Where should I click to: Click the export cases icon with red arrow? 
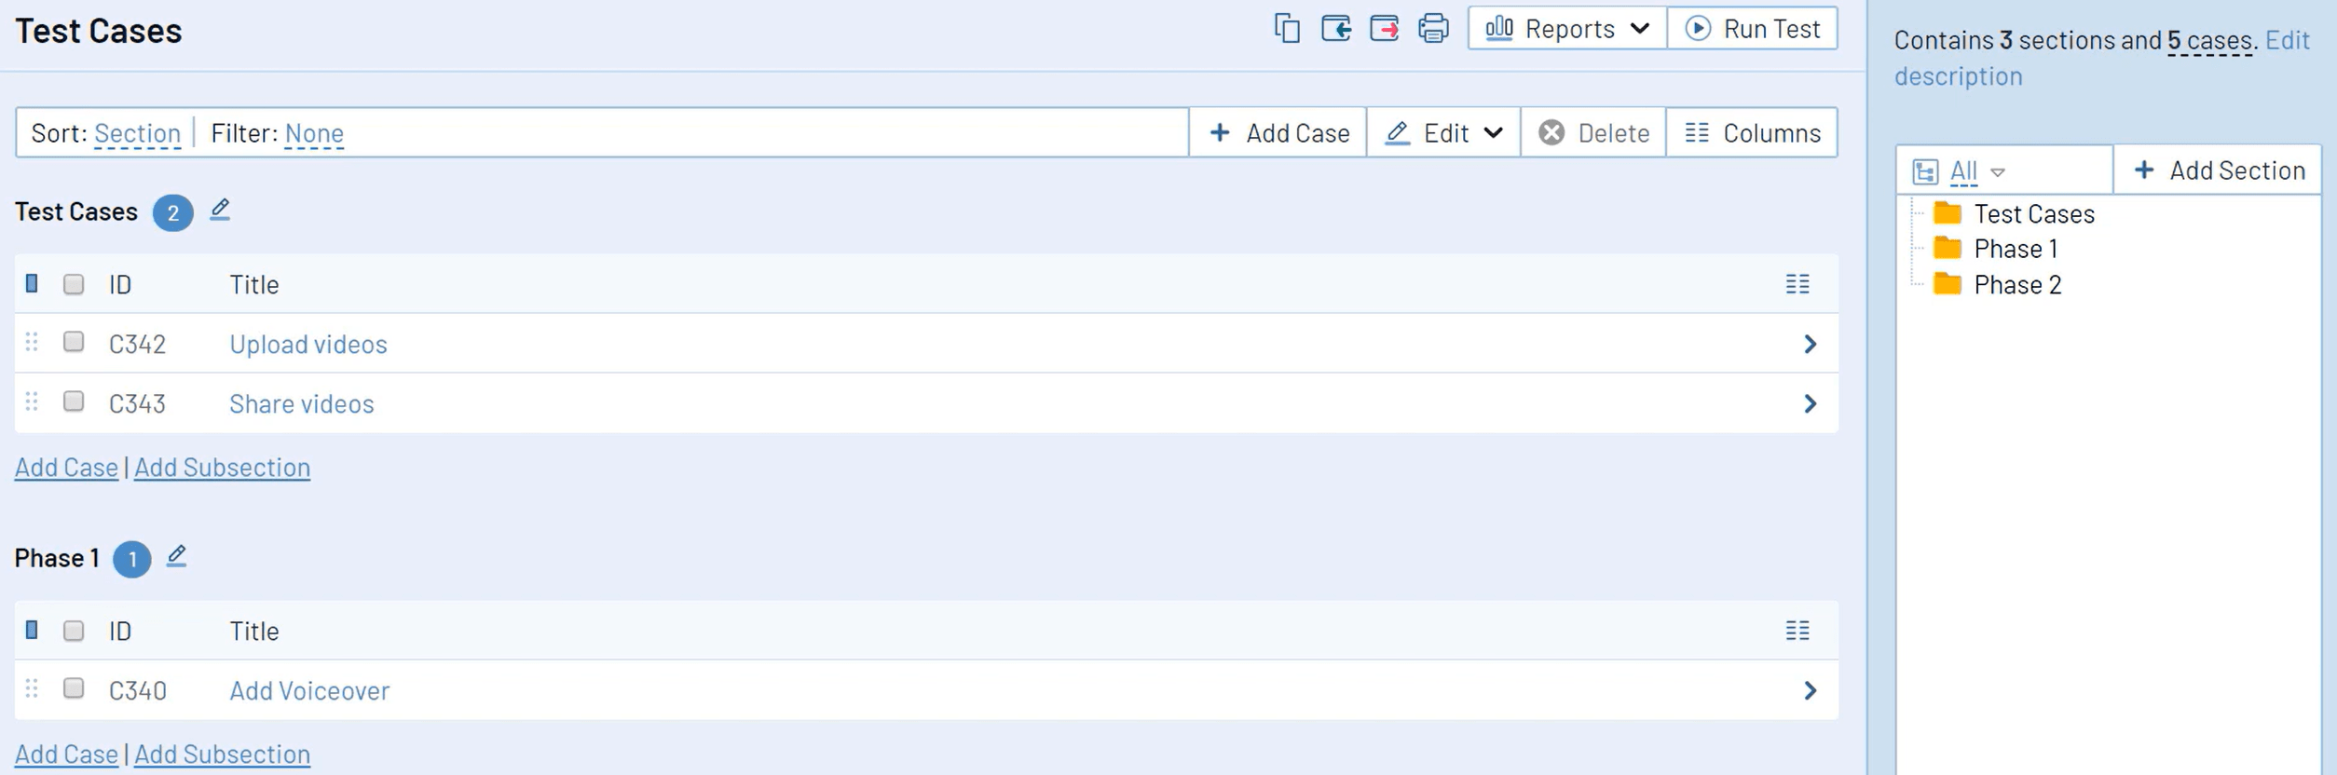coord(1384,29)
